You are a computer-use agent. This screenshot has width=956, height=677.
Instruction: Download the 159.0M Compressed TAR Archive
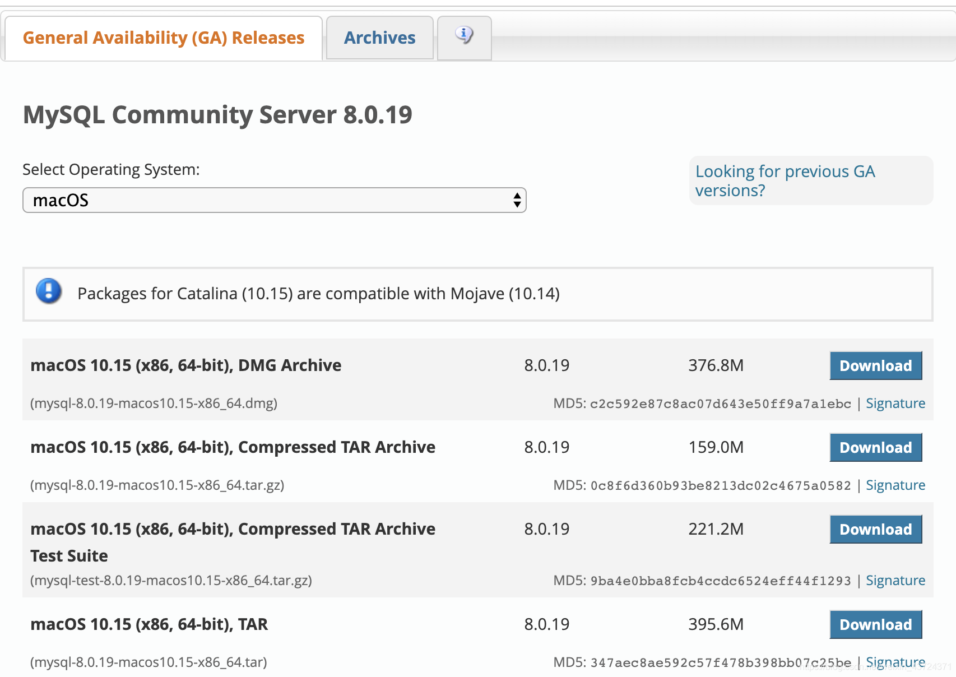[x=875, y=447]
